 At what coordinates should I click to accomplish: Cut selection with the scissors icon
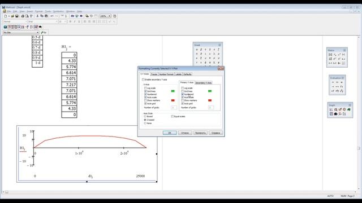tap(37, 16)
